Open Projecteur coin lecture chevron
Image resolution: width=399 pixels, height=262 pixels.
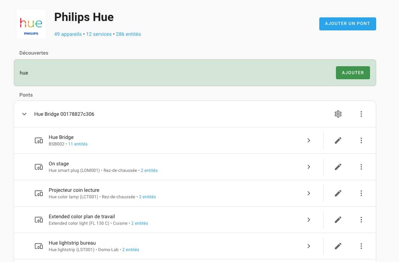pyautogui.click(x=309, y=193)
